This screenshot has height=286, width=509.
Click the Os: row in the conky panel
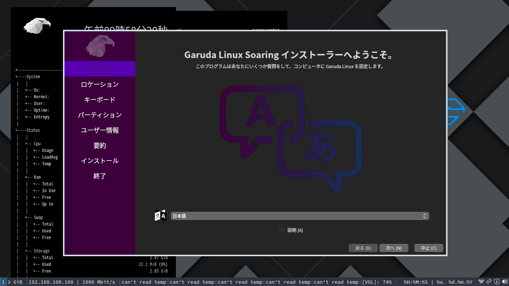[x=33, y=90]
